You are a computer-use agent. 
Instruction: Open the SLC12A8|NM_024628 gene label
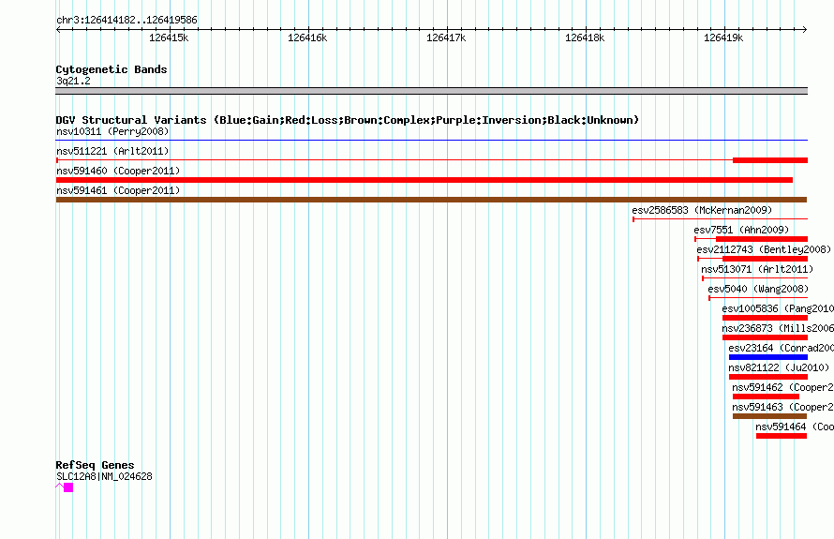pos(104,476)
